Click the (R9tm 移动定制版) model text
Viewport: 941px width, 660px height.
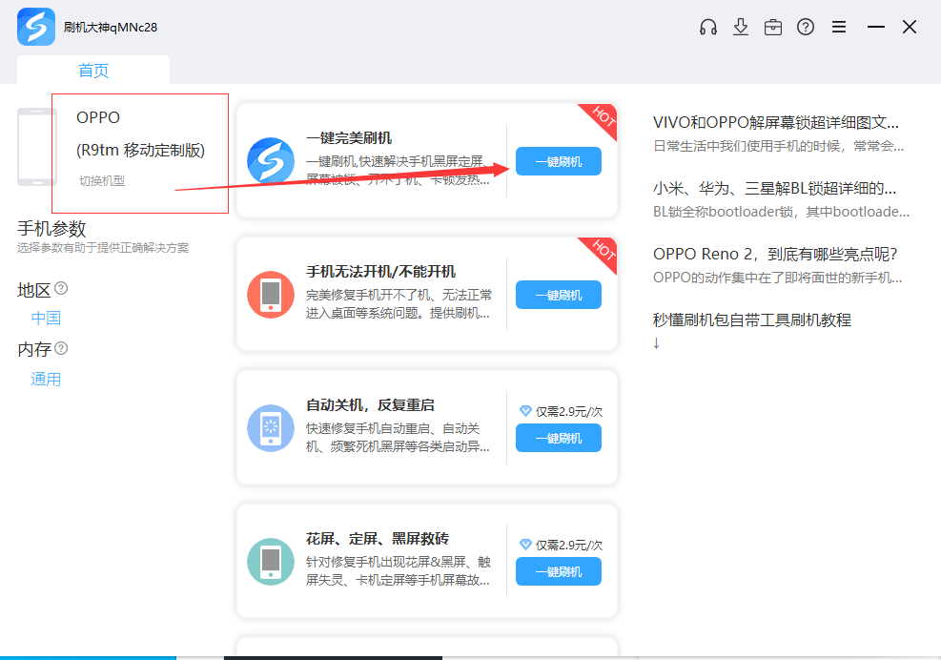(140, 150)
